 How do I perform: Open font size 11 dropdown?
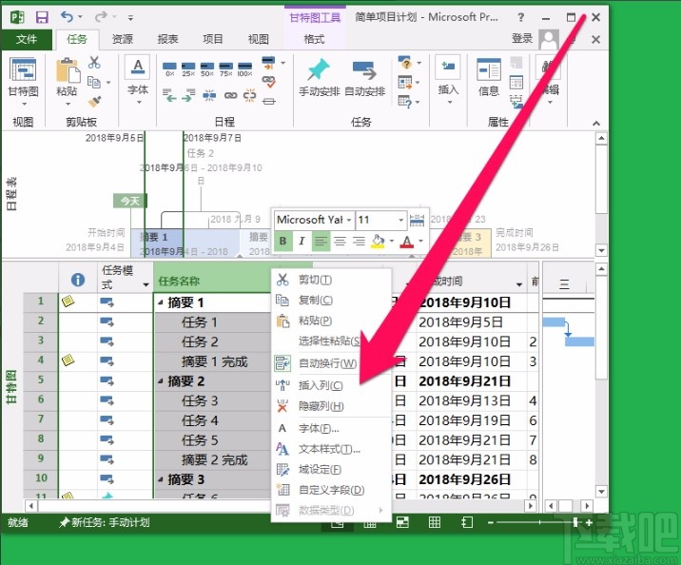[x=400, y=220]
